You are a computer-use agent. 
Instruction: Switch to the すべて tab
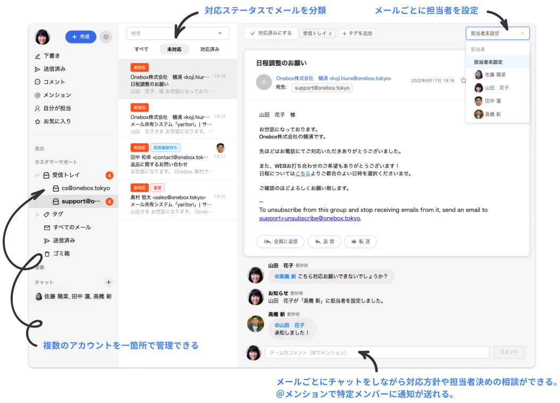click(141, 49)
